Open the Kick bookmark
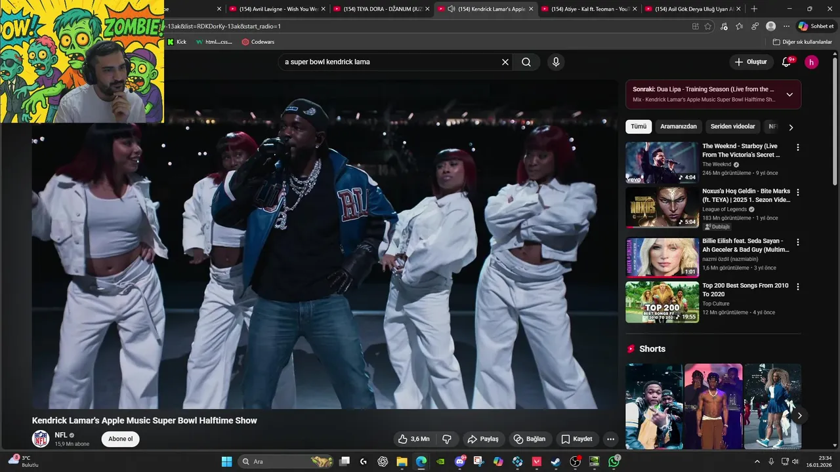840x472 pixels. point(177,42)
